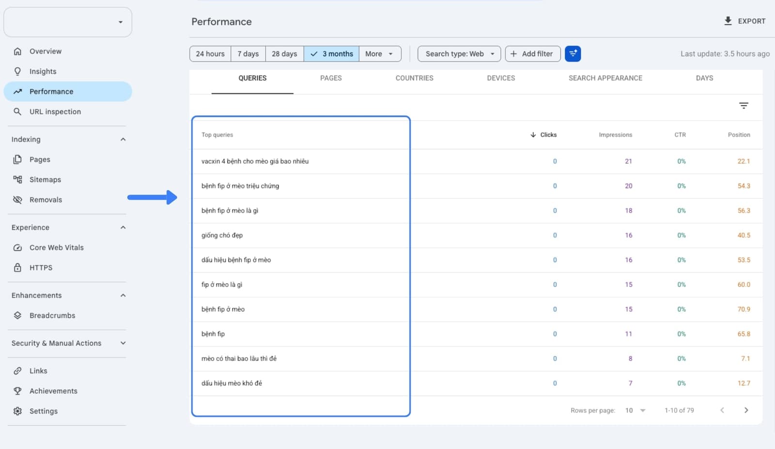Click '1-10 of 79' pagination text

click(x=679, y=411)
